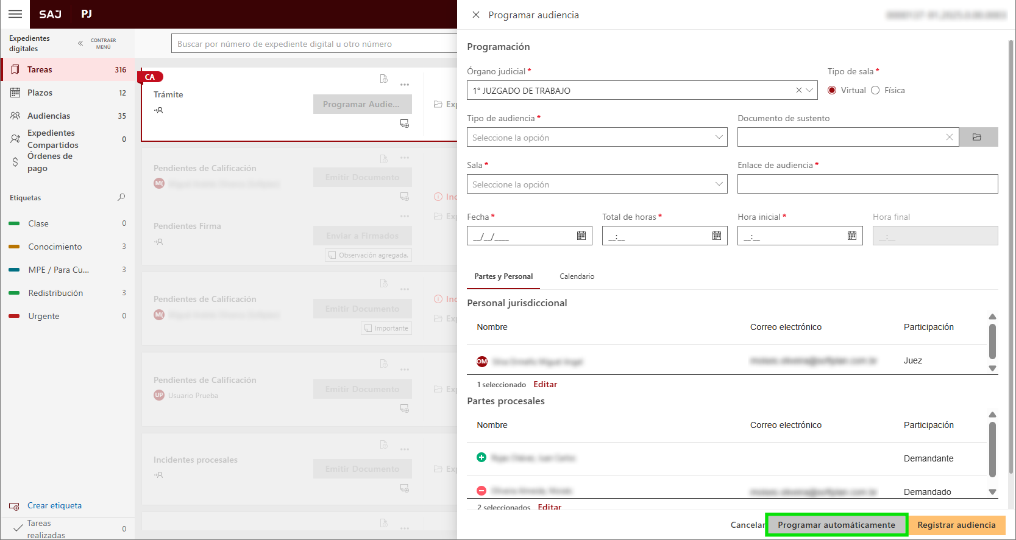Click the folder icon beside Documento de sustento
The height and width of the screenshot is (540, 1016).
(978, 137)
